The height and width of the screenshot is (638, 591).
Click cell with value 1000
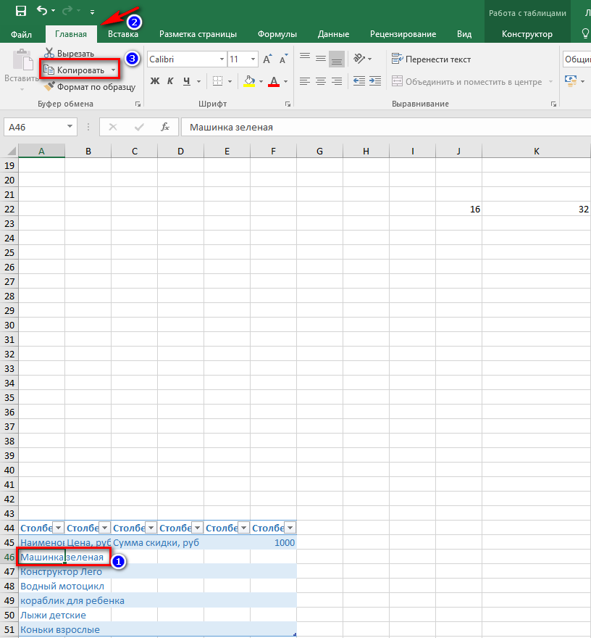(274, 543)
